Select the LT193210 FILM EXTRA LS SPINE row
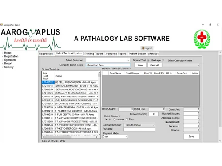This screenshot has height=166, width=222. 70,111
